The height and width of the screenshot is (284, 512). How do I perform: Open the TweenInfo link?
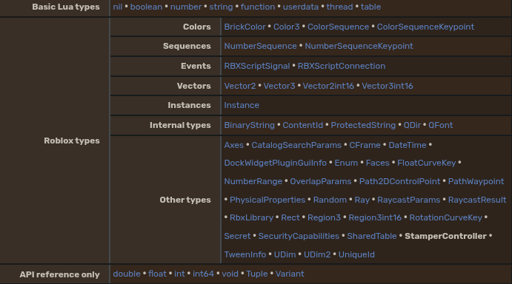coord(245,254)
